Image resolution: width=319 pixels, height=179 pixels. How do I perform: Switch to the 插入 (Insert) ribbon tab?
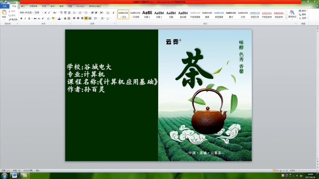(22, 6)
